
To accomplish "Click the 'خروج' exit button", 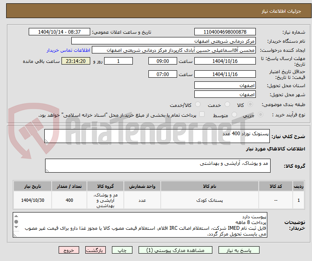I will click(x=69, y=250).
